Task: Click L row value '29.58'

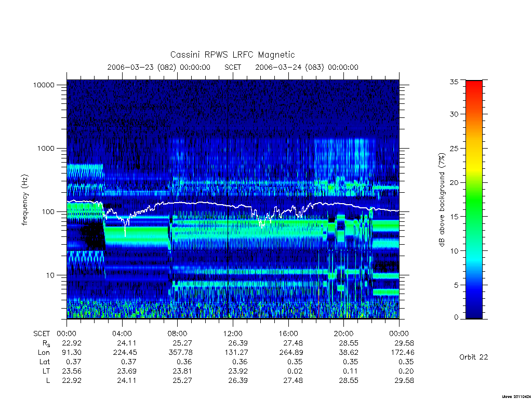Action: (404, 381)
